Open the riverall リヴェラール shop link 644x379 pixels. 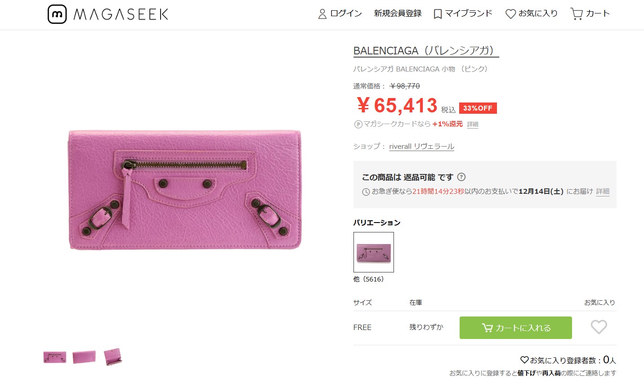421,147
